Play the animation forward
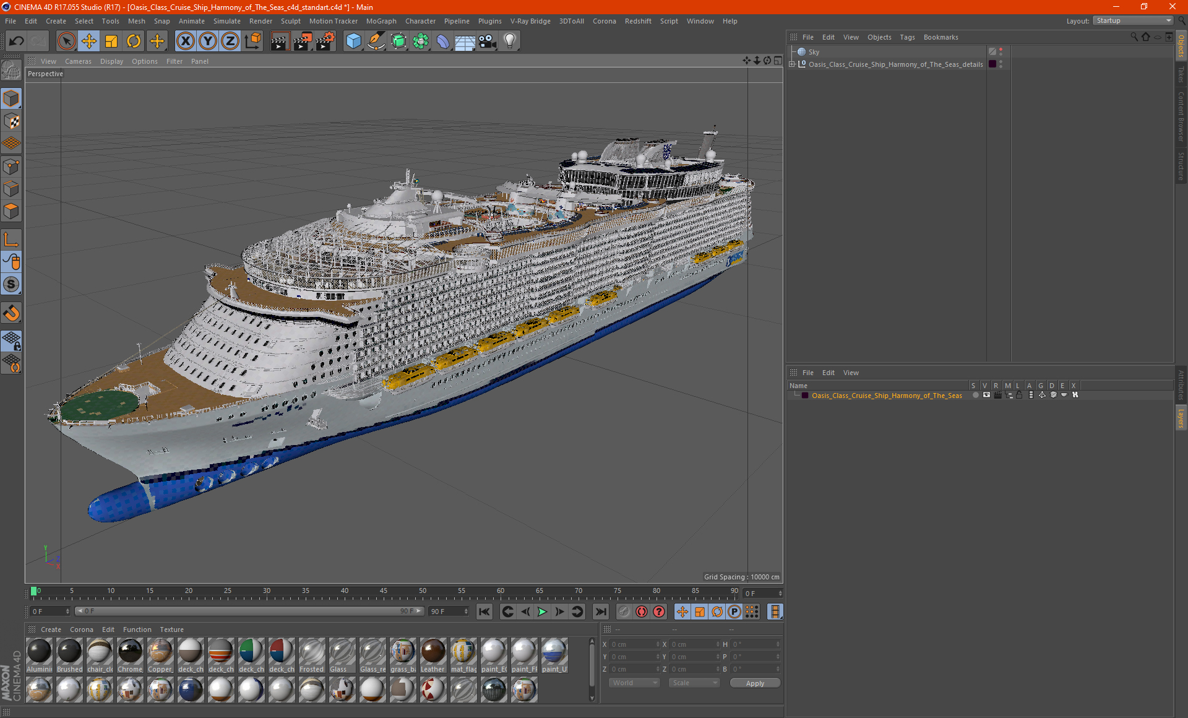This screenshot has height=718, width=1188. [x=542, y=612]
